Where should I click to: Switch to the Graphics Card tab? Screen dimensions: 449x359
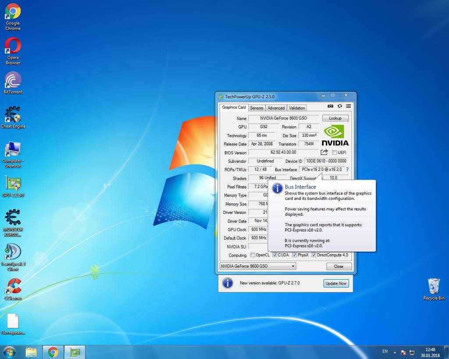[x=234, y=107]
